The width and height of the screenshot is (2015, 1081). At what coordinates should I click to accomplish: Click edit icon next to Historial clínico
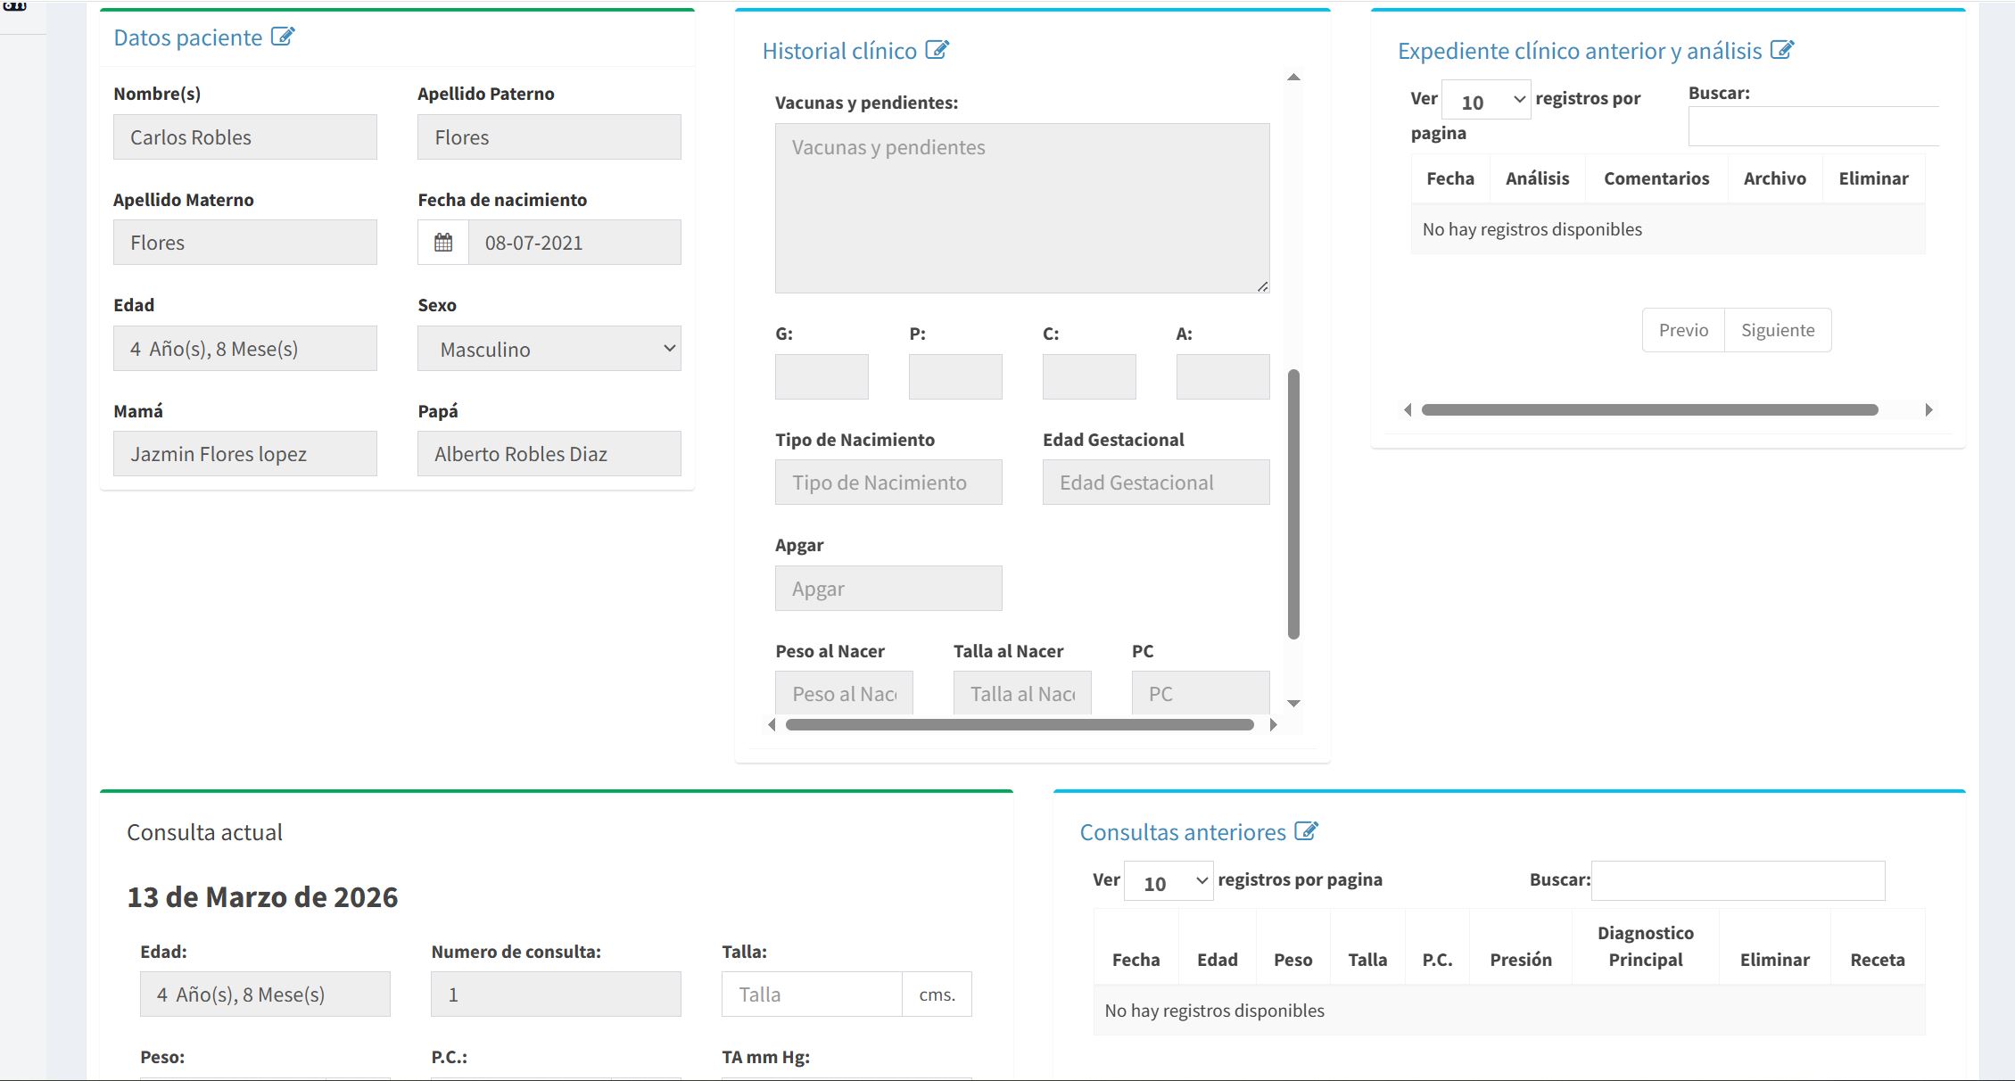(937, 50)
